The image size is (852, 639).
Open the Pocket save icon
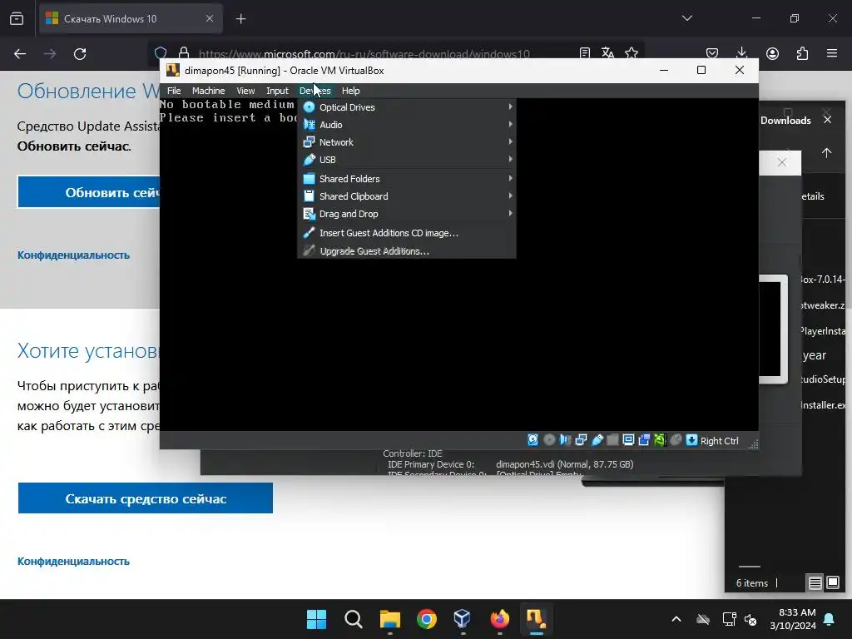[x=712, y=53]
